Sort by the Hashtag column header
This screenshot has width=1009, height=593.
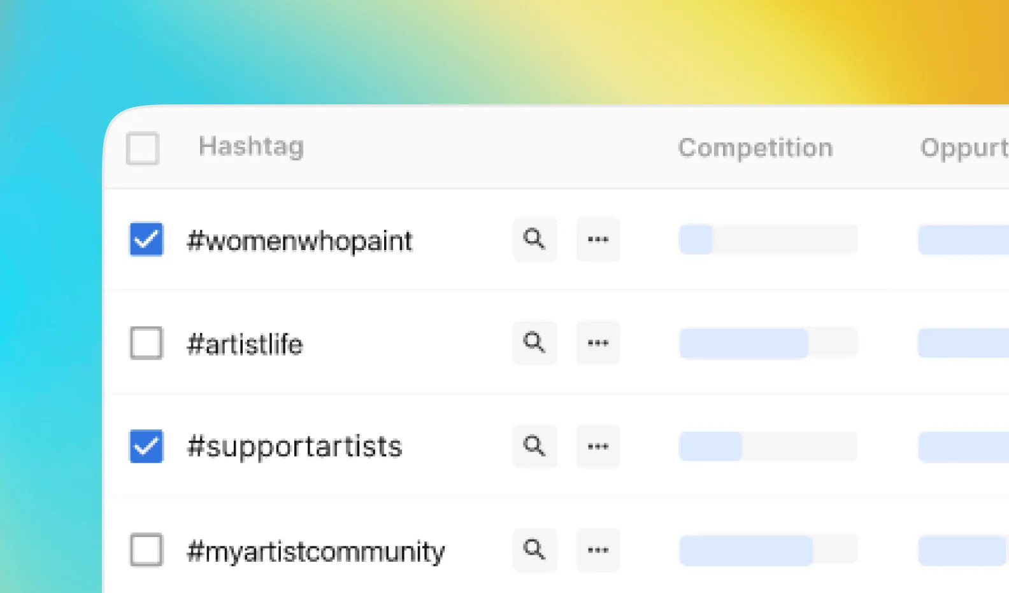[251, 147]
